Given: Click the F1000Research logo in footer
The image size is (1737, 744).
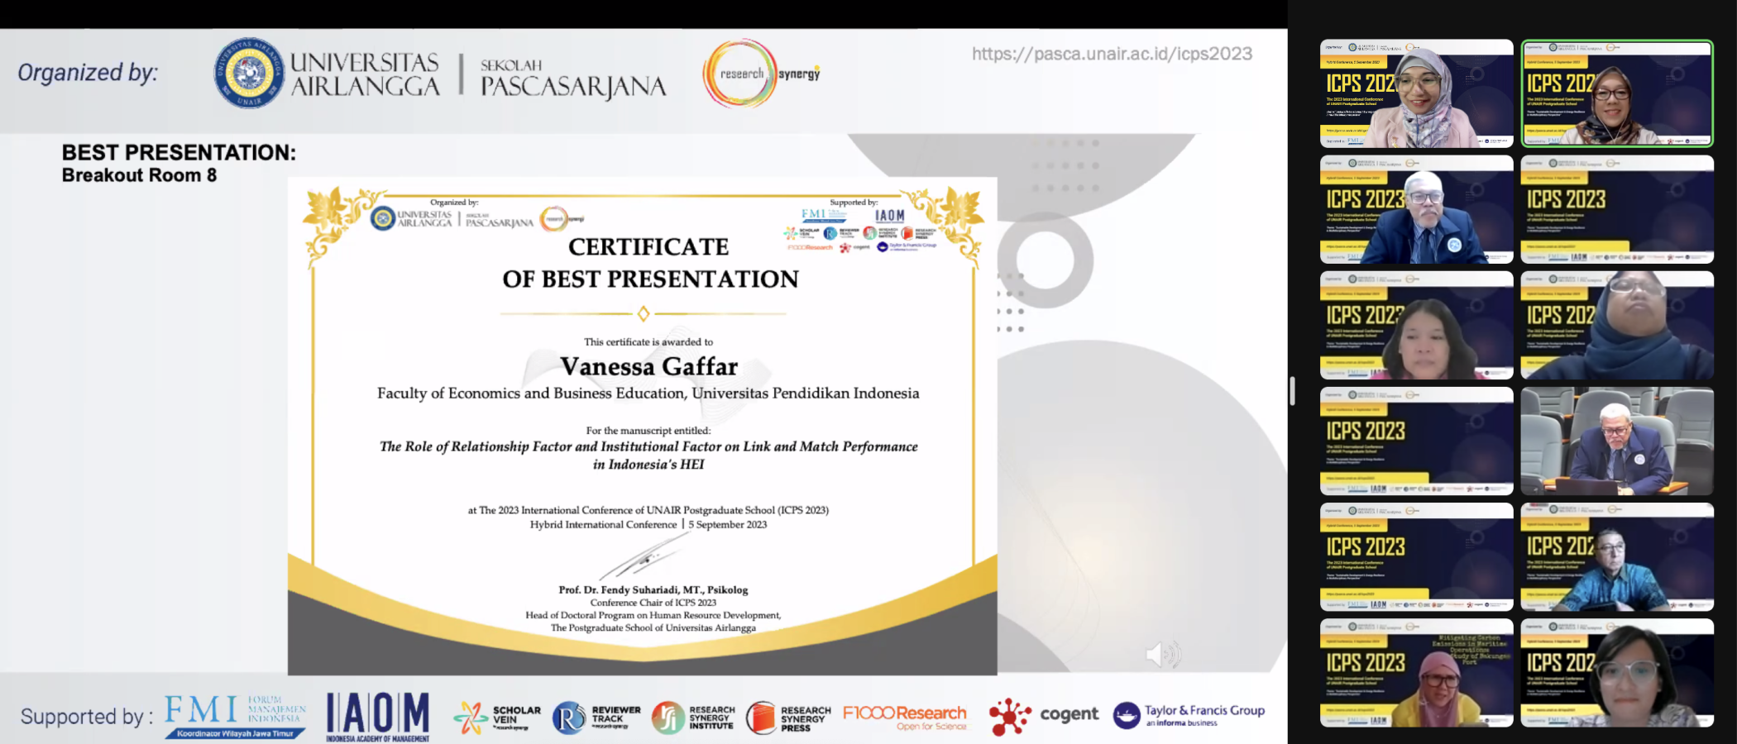Looking at the screenshot, I should (x=905, y=717).
